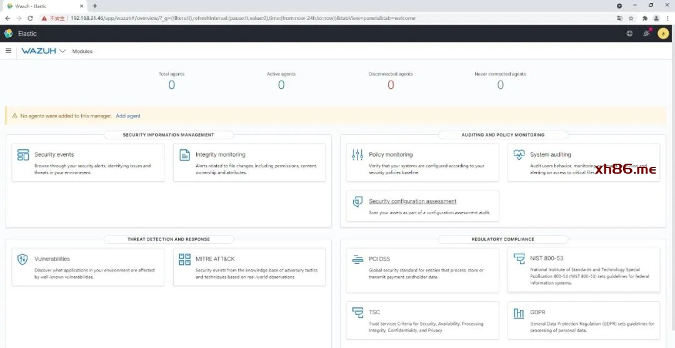The height and width of the screenshot is (348, 675).
Task: Open the Elastic newsfeed bell icon
Action: pyautogui.click(x=646, y=34)
